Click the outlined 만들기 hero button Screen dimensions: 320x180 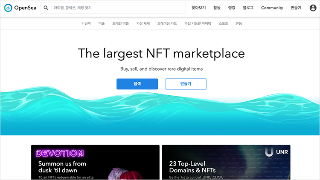click(x=186, y=84)
